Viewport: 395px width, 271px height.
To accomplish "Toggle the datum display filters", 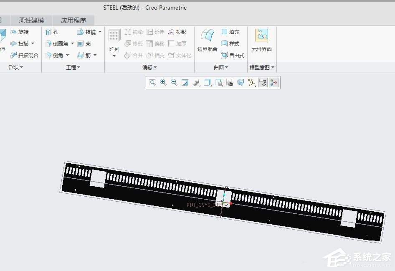I will click(x=251, y=82).
